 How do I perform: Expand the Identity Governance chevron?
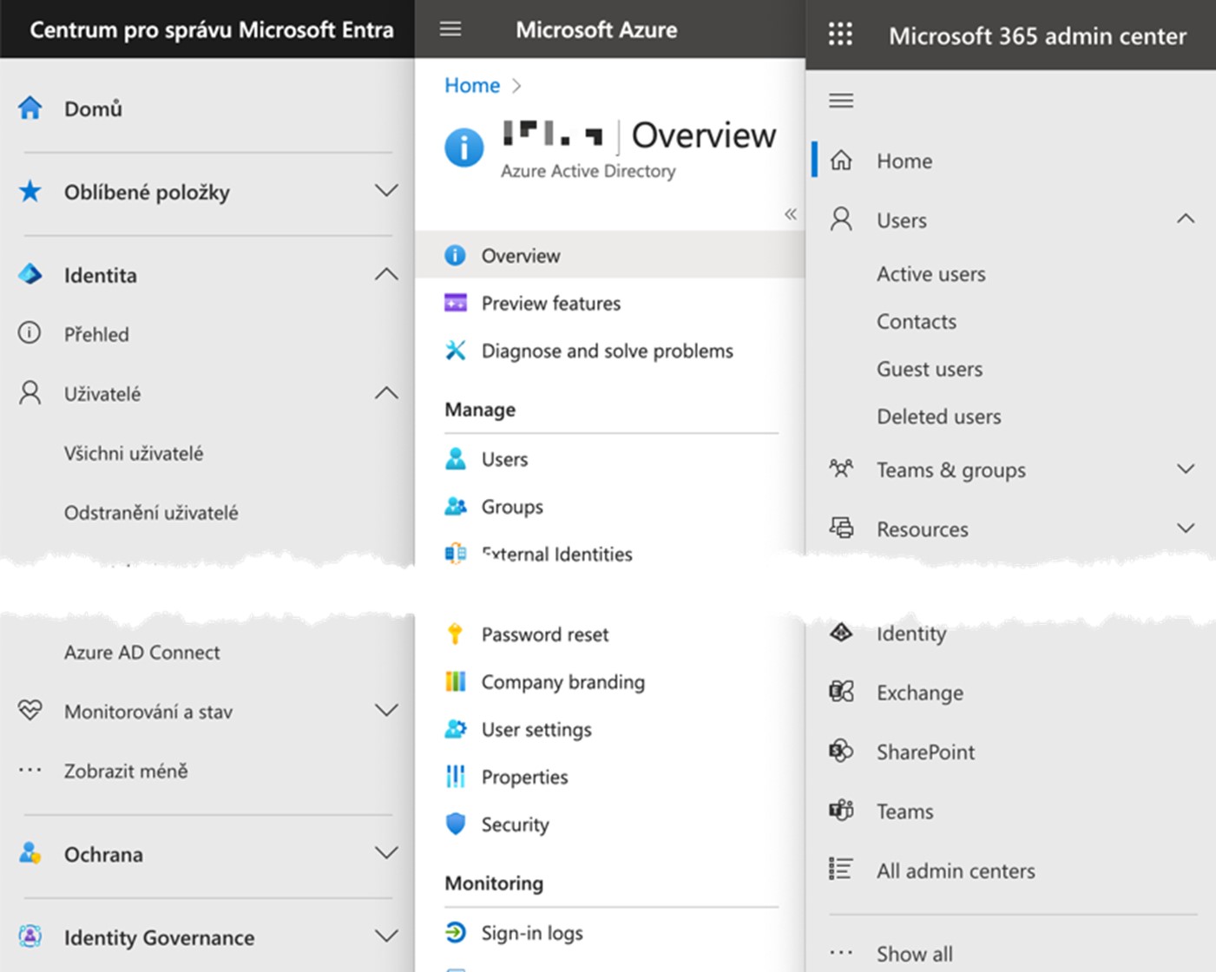[386, 936]
